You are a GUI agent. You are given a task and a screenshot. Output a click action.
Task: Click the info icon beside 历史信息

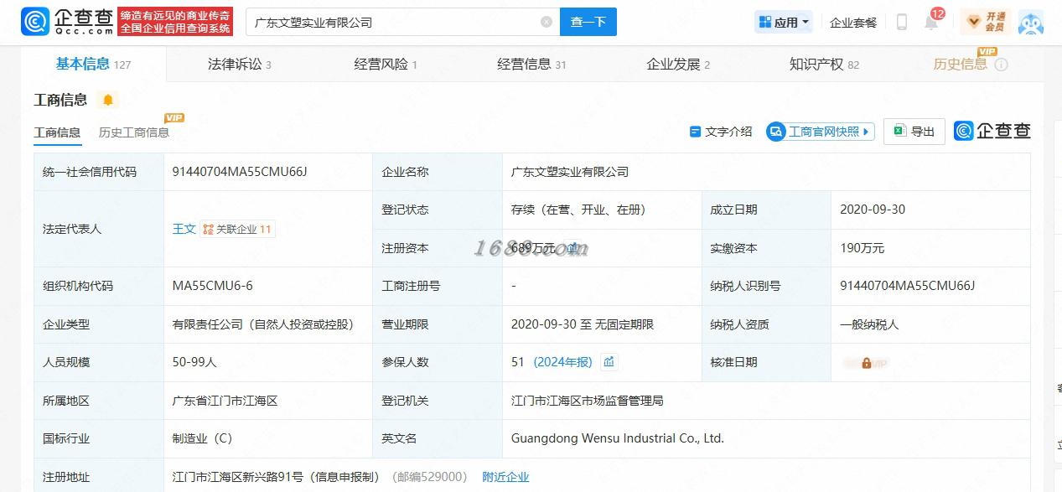tap(1001, 65)
